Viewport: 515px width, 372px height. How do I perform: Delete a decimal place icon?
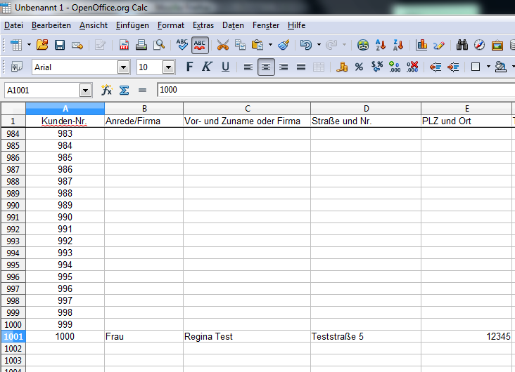point(412,67)
